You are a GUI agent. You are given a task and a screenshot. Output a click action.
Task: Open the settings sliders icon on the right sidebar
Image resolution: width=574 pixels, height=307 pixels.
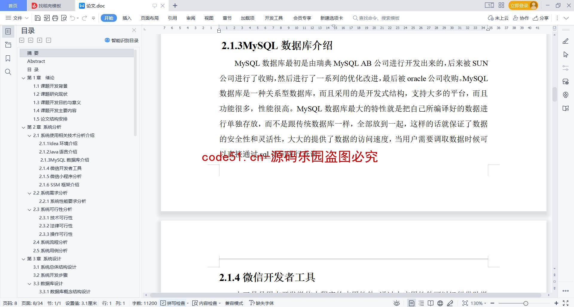(x=565, y=68)
